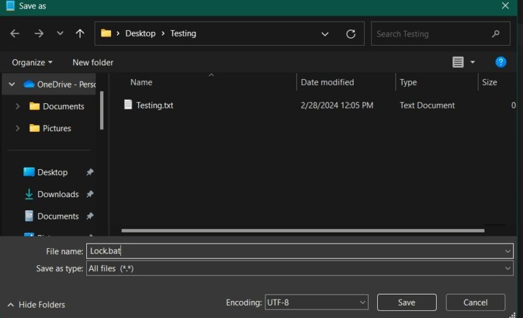Open the recent locations chevron
The image size is (523, 318).
coord(59,33)
